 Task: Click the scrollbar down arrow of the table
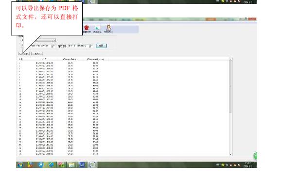point(231,154)
